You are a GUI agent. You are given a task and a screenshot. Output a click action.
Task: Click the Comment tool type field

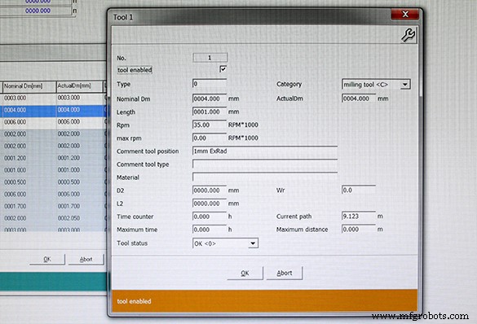coord(265,164)
